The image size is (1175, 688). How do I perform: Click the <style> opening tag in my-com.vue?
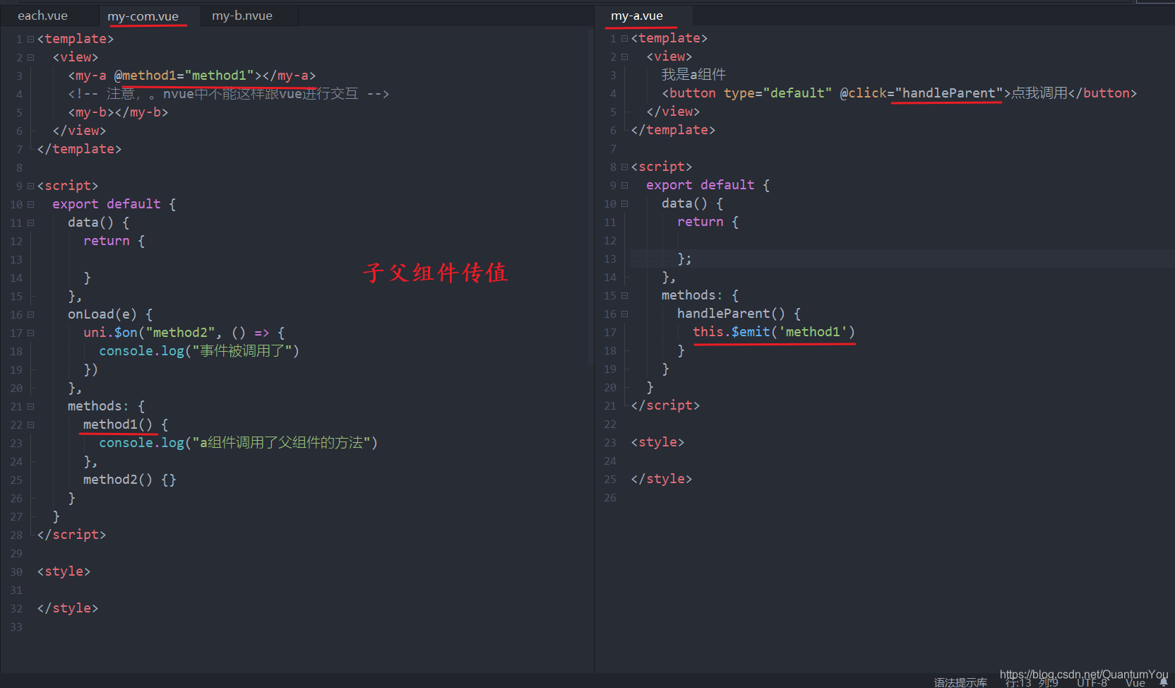point(64,571)
